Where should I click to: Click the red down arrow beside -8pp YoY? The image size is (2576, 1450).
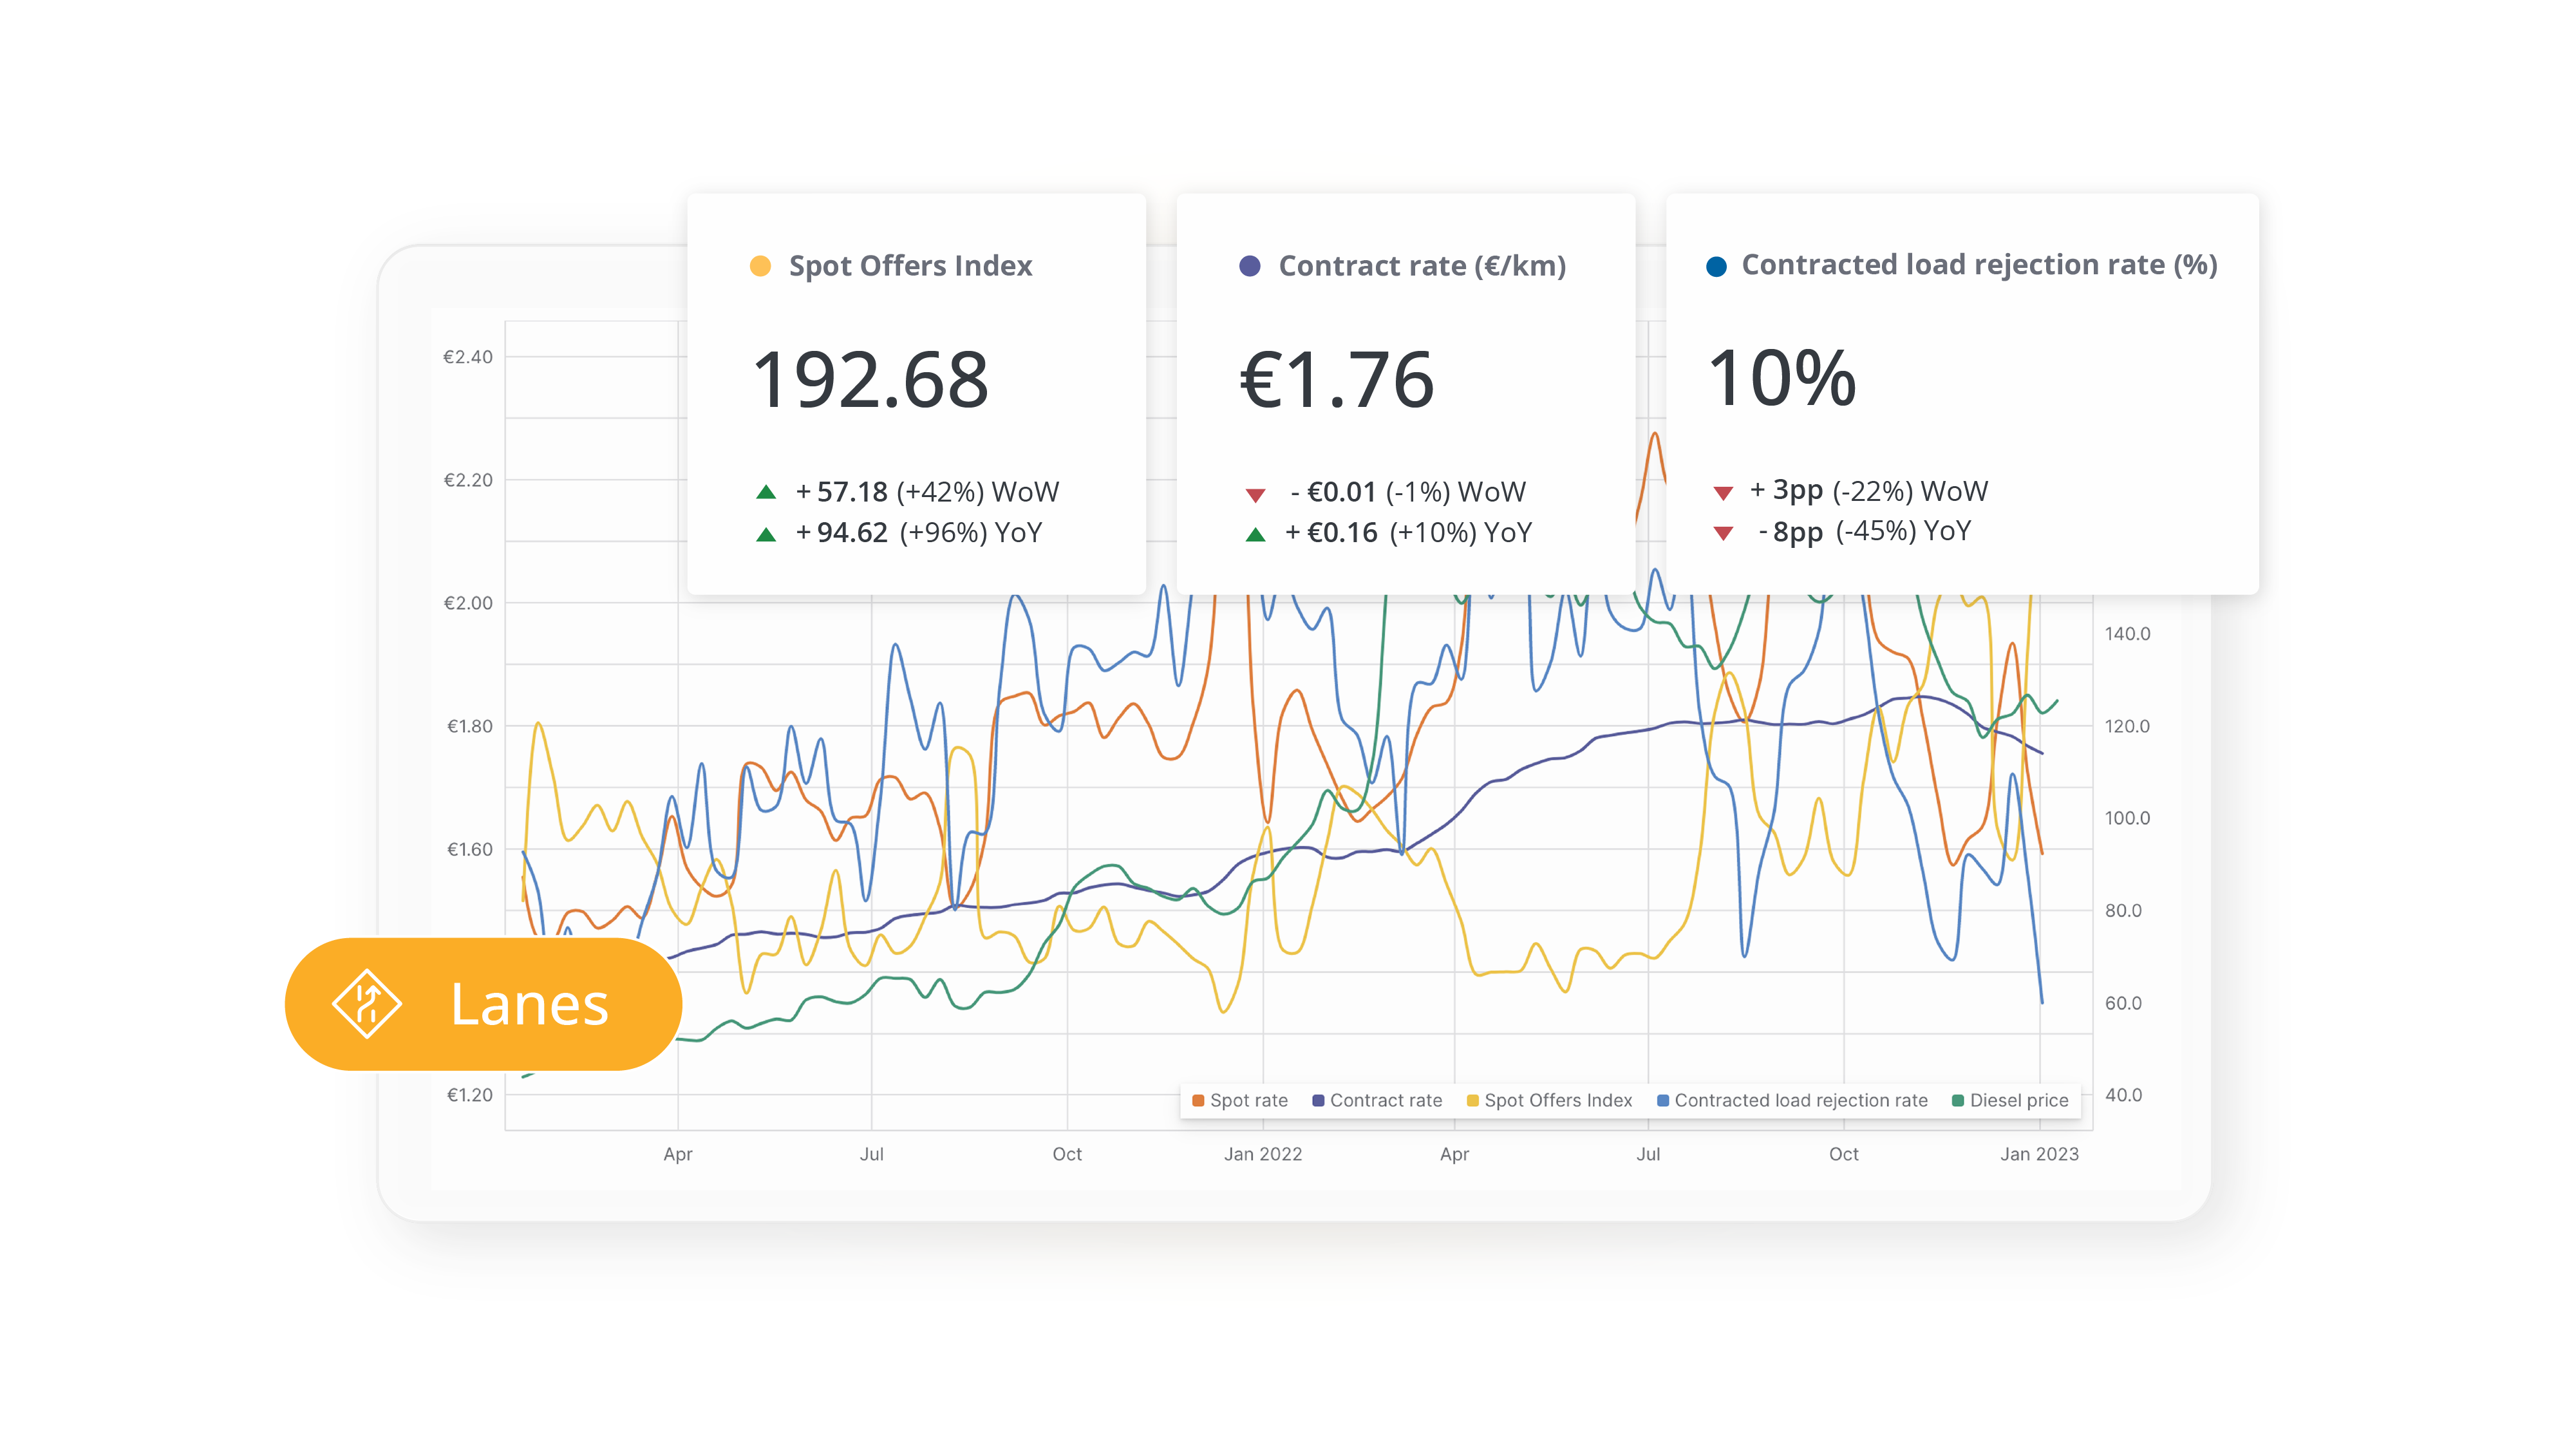click(x=1725, y=533)
